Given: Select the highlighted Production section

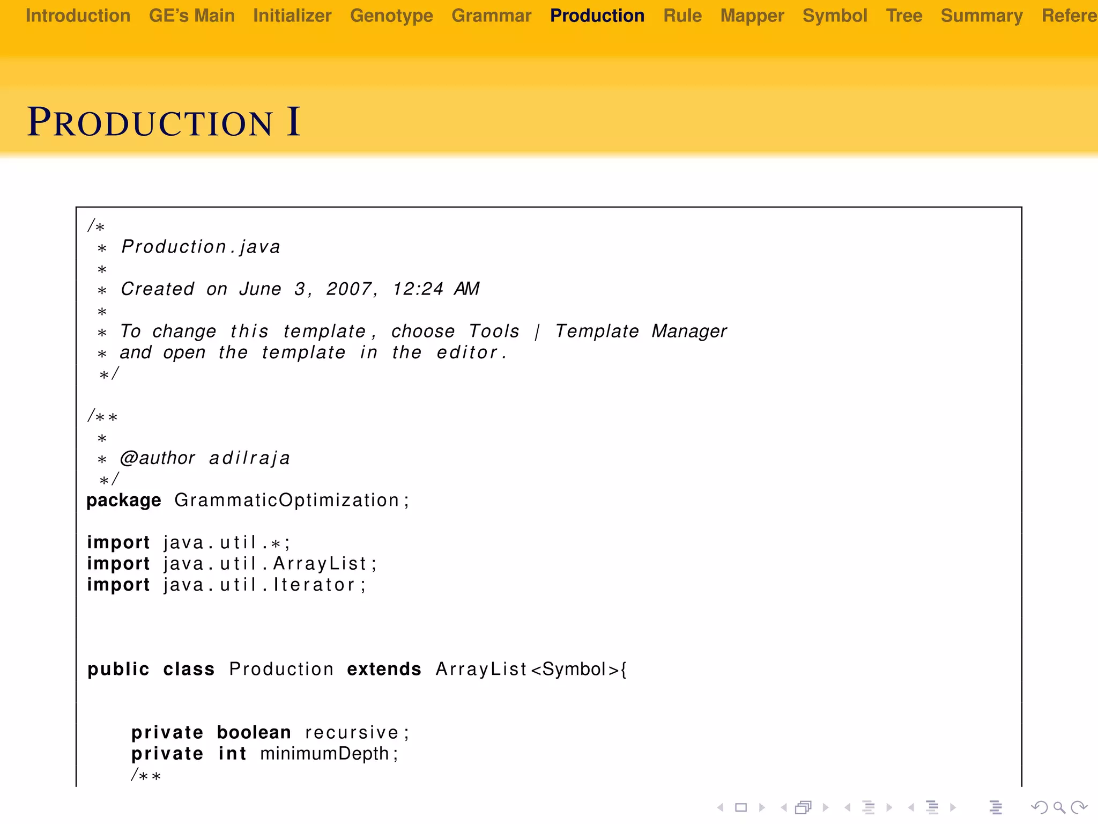Looking at the screenshot, I should (597, 16).
